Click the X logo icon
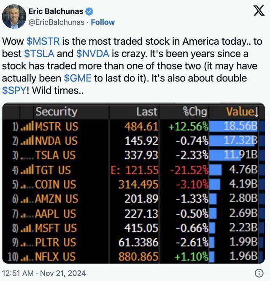This screenshot has height=281, width=270. (259, 11)
